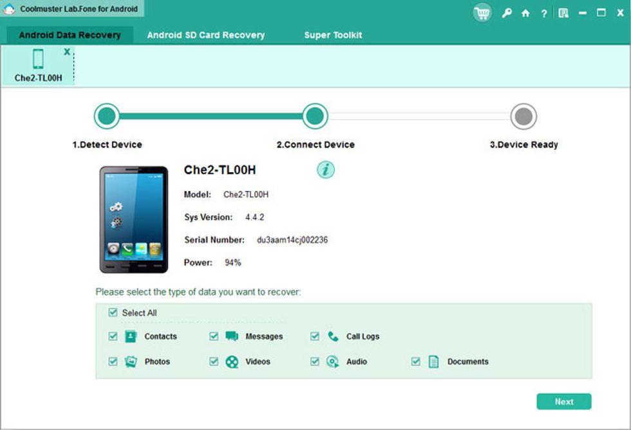The width and height of the screenshot is (631, 430).
Task: Open the shopping cart purchase icon
Action: pyautogui.click(x=482, y=13)
